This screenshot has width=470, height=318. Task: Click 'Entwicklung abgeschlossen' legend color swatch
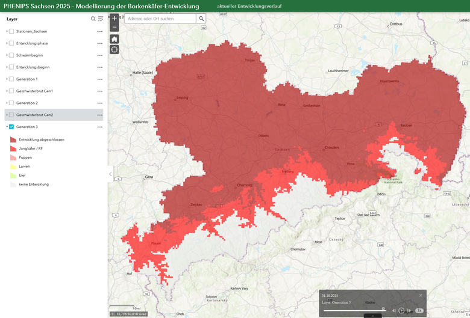[13, 139]
